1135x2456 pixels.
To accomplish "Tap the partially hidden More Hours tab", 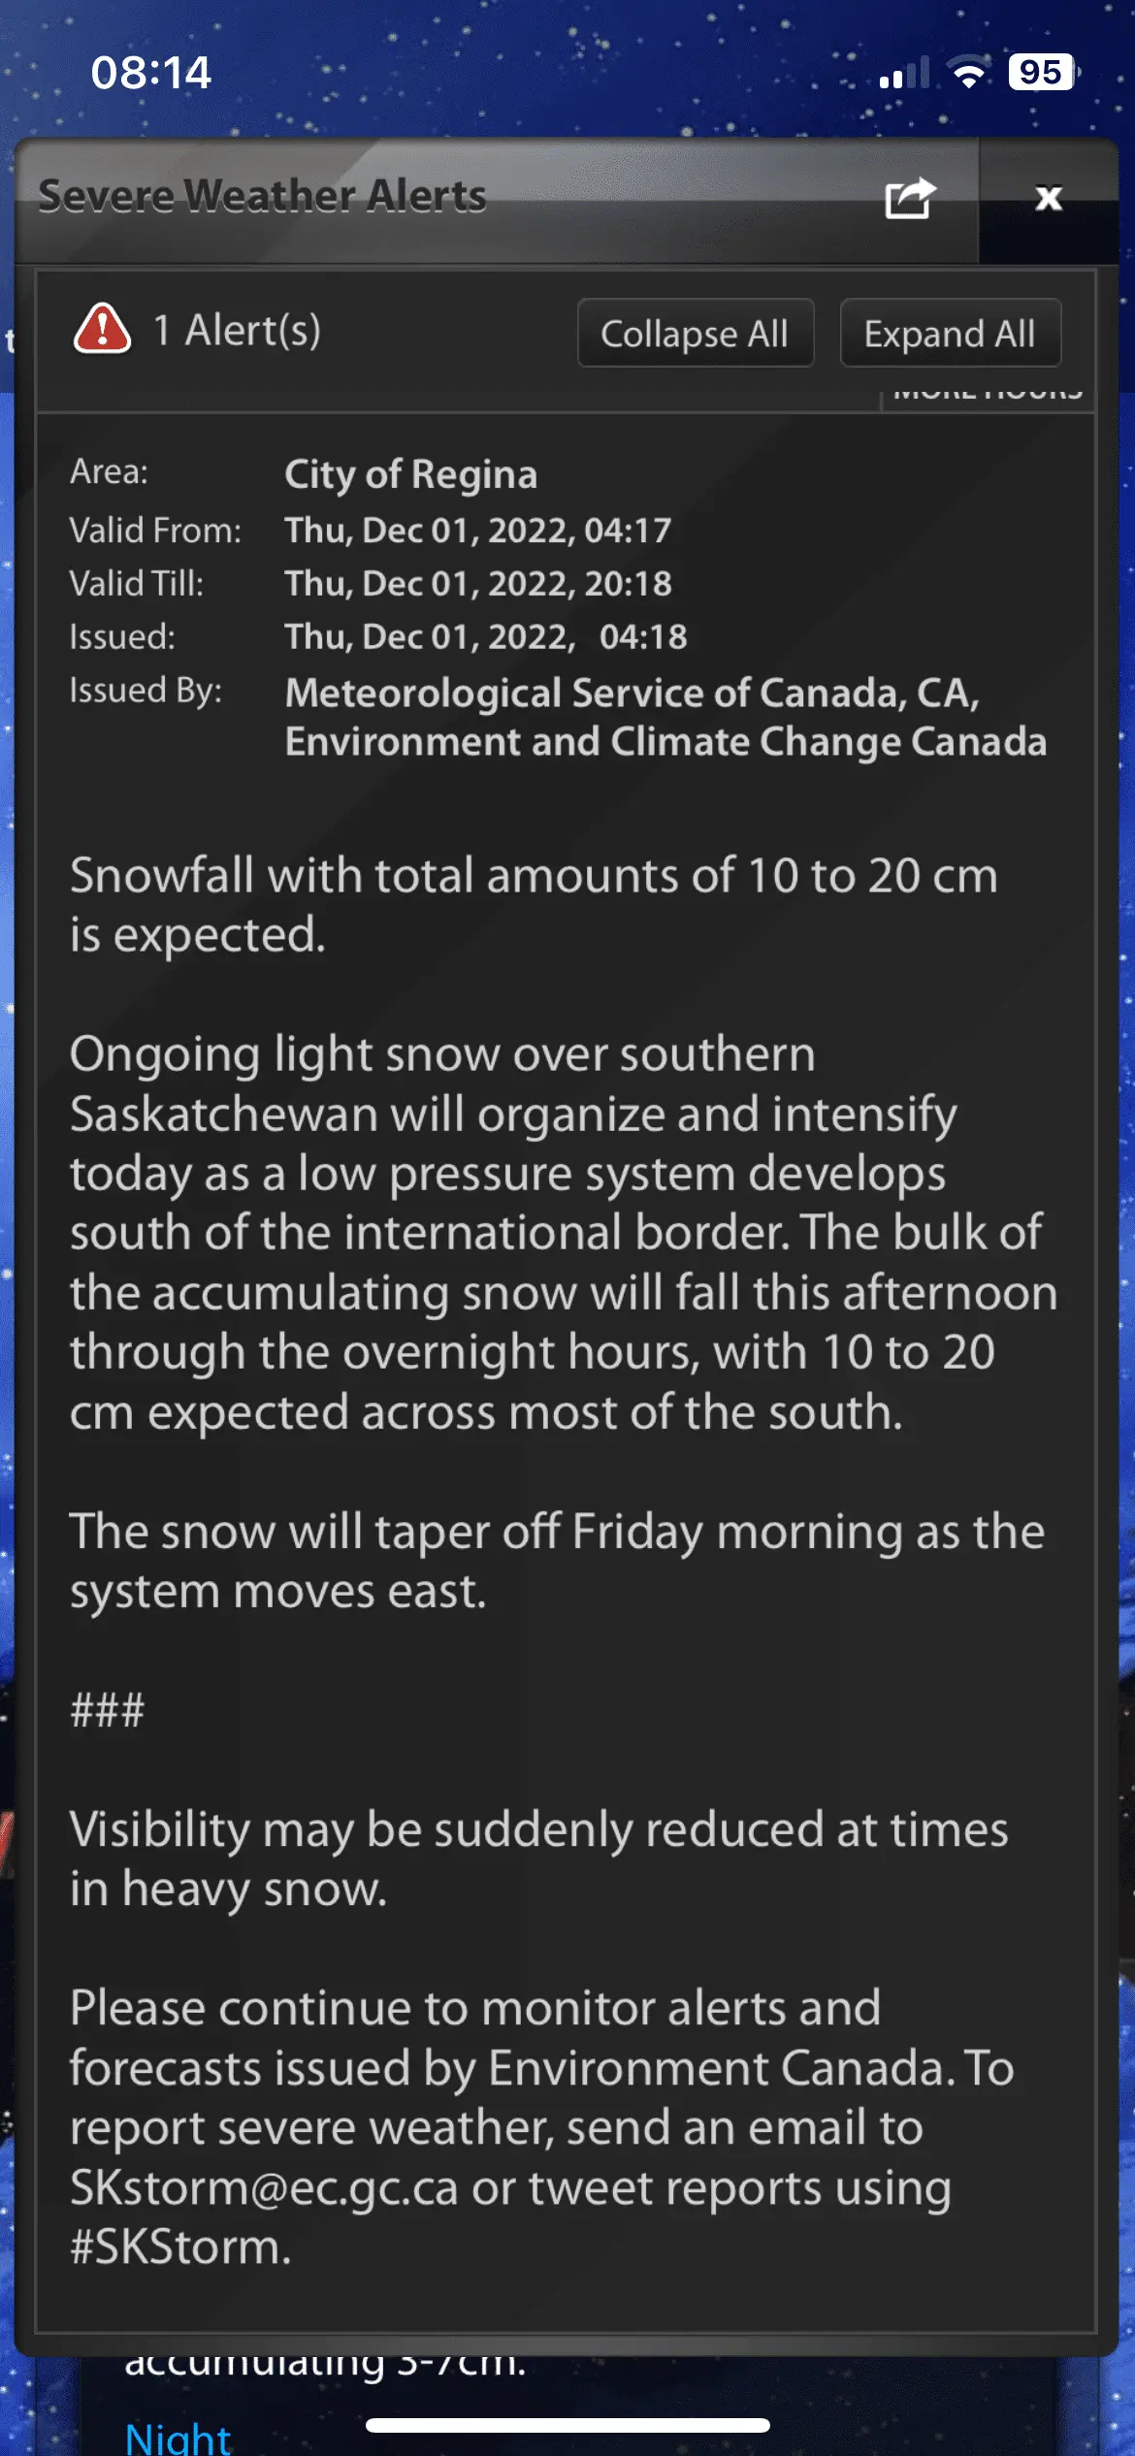I will [987, 395].
